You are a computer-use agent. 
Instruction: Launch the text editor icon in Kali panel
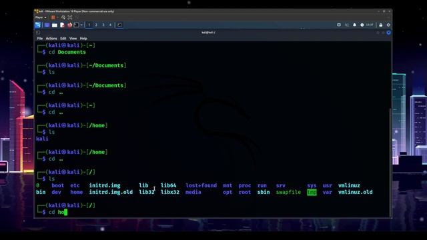[x=62, y=25]
